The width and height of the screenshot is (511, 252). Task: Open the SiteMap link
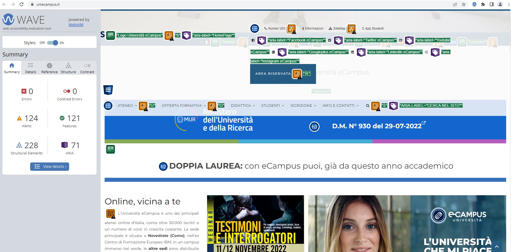point(337,29)
